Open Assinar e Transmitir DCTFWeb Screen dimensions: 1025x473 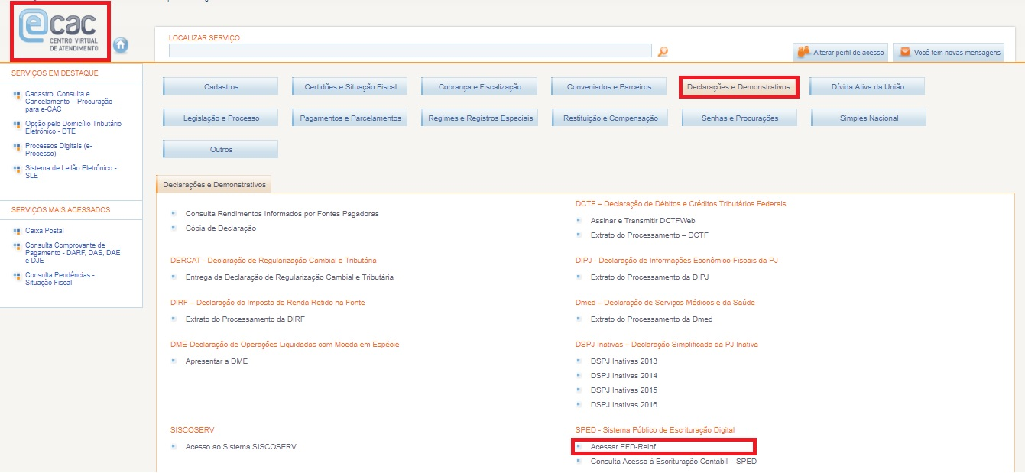click(x=643, y=221)
